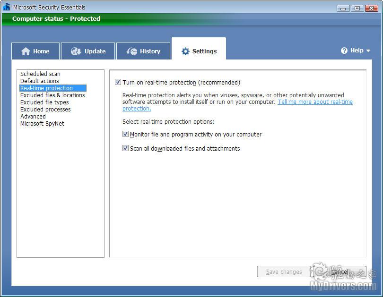
Task: Toggle Scan all downloaded files and attachments
Action: point(125,148)
